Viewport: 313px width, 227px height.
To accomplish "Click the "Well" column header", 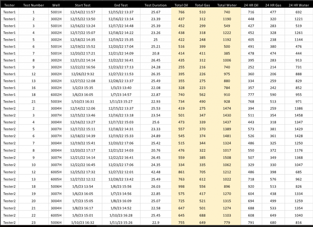I will [56, 5].
